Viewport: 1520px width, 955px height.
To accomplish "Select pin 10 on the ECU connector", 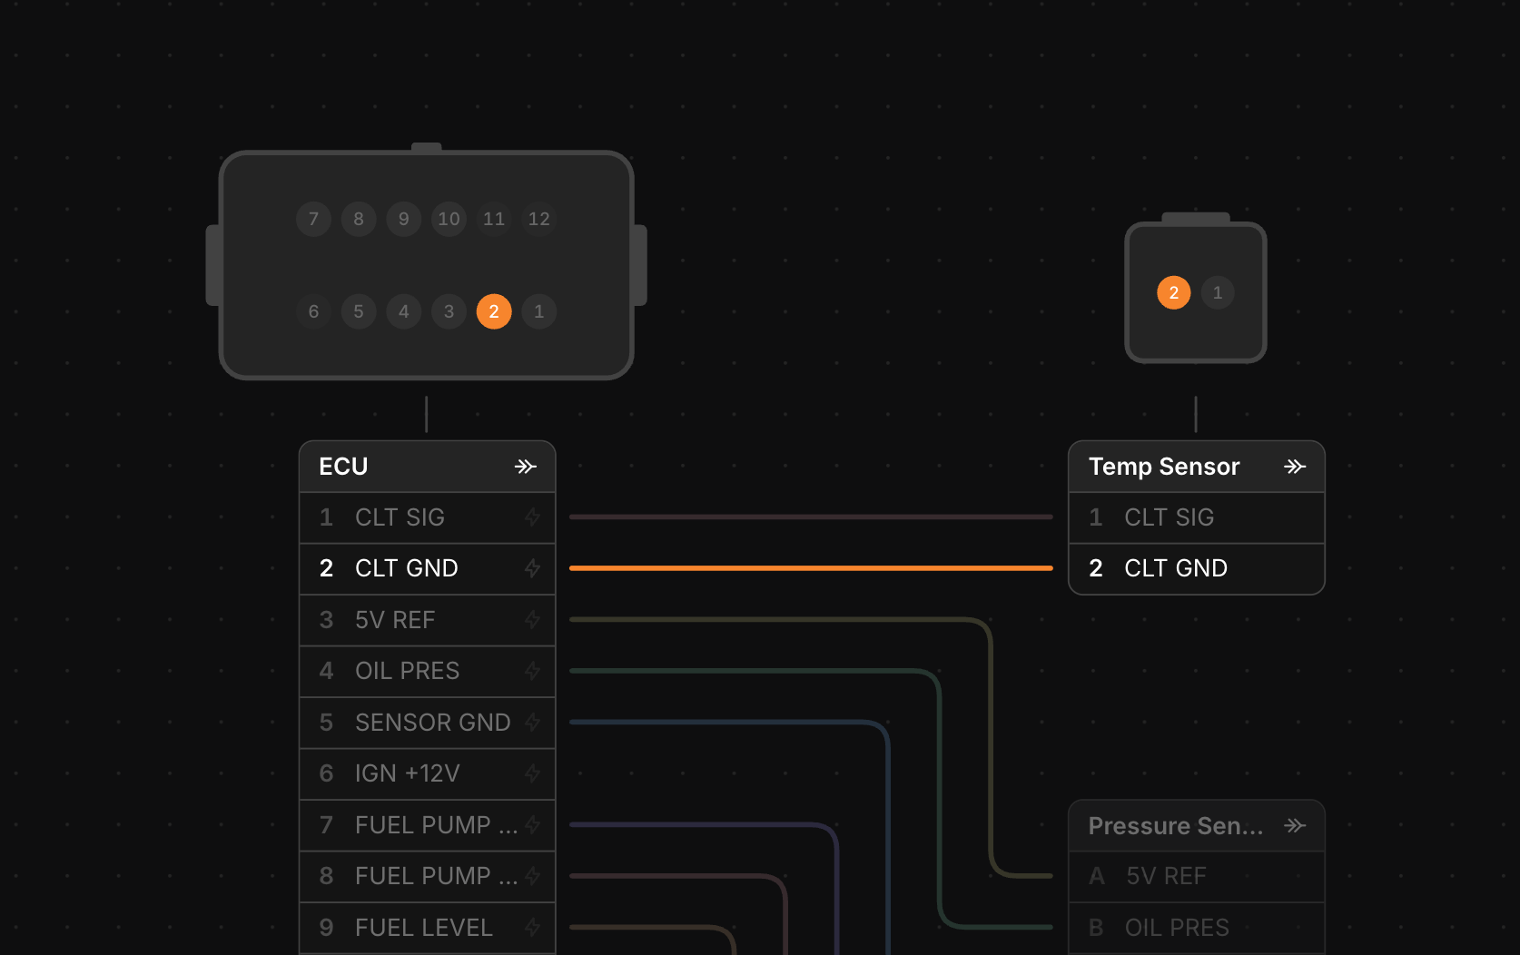I will [449, 219].
